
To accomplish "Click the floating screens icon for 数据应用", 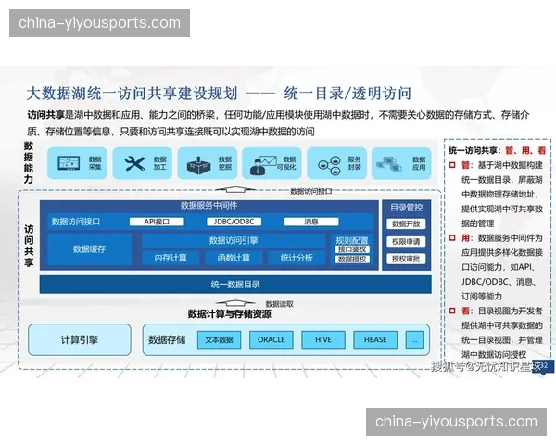I will click(389, 164).
